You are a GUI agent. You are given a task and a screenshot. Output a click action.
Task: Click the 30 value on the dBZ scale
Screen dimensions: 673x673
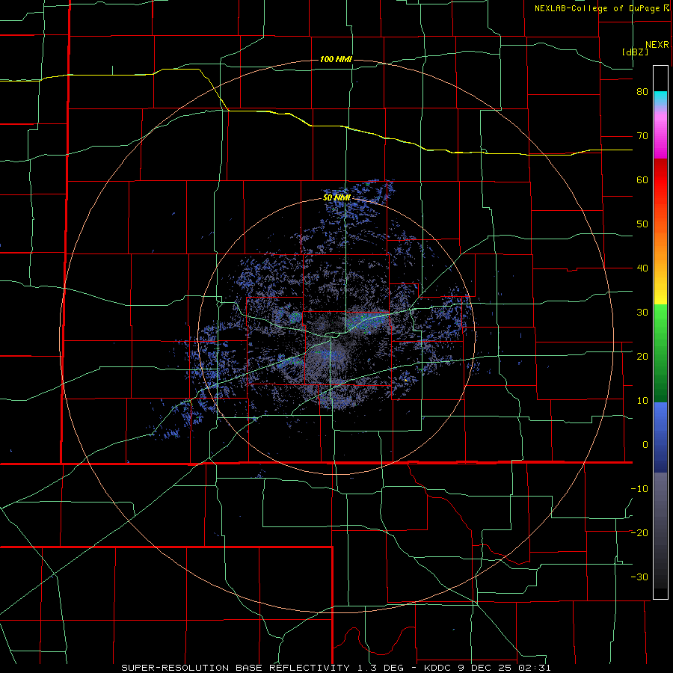642,312
